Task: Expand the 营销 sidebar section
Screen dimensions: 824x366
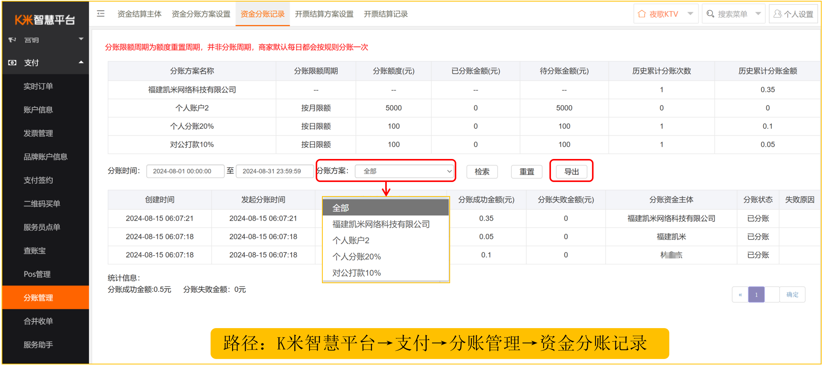Action: (x=81, y=39)
